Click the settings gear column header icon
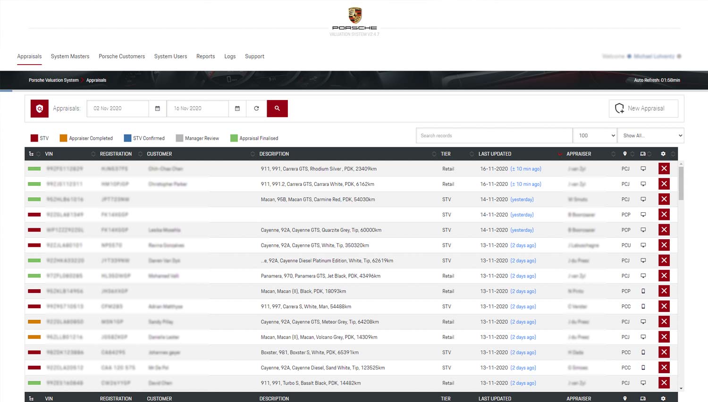 coord(663,154)
